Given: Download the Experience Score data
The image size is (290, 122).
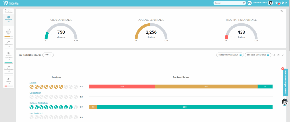Looking at the screenshot, I should click(278, 55).
